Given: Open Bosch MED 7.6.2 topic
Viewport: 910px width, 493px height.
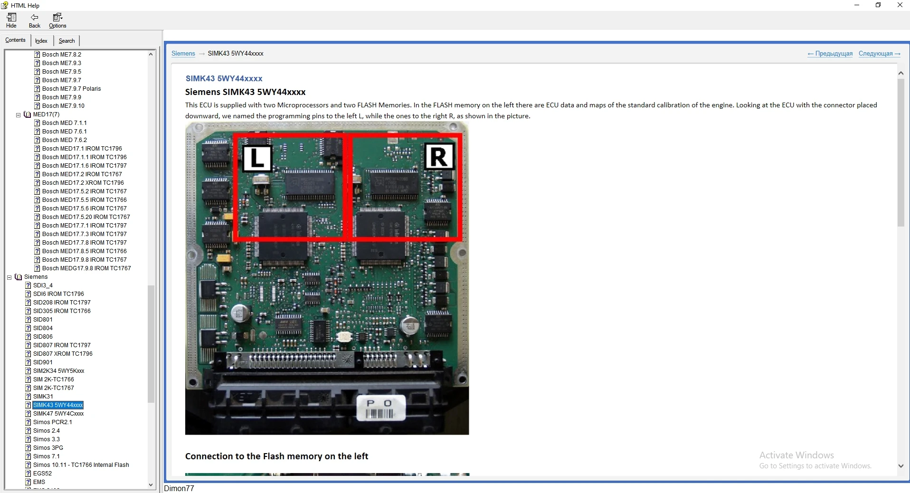Looking at the screenshot, I should pyautogui.click(x=65, y=140).
